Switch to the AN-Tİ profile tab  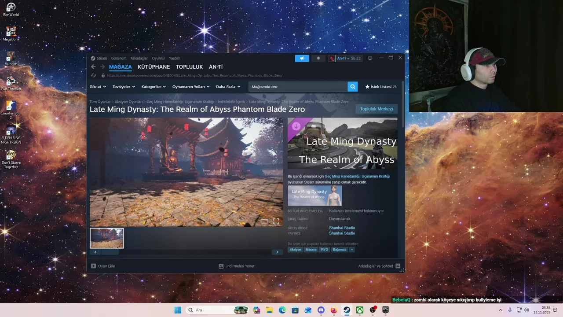pos(216,67)
